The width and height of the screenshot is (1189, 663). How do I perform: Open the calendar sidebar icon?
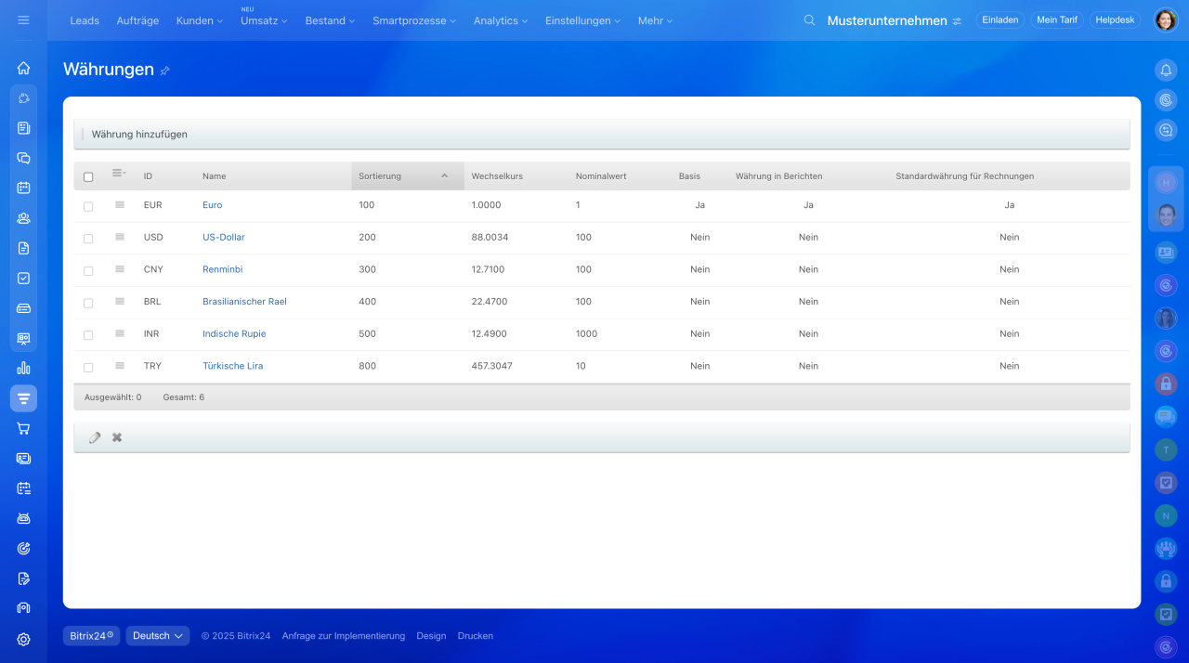click(x=23, y=188)
